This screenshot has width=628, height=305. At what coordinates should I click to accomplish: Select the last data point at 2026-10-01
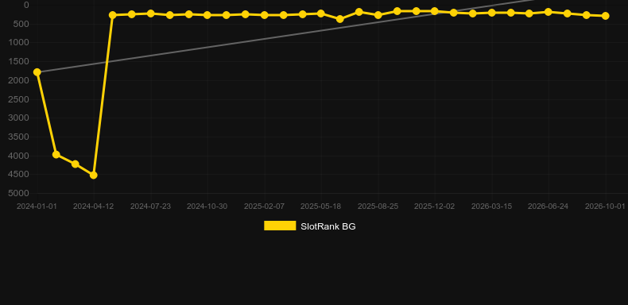[x=606, y=16]
